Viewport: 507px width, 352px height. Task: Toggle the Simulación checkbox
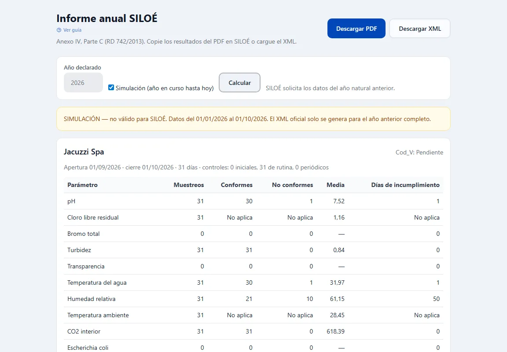tap(111, 88)
